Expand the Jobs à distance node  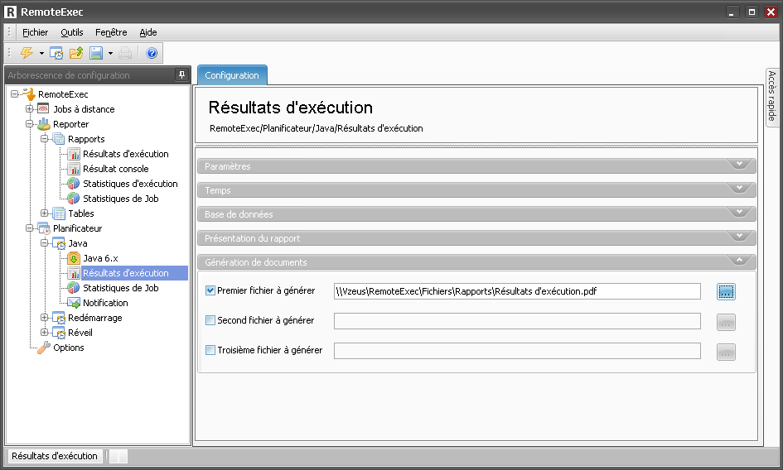30,108
